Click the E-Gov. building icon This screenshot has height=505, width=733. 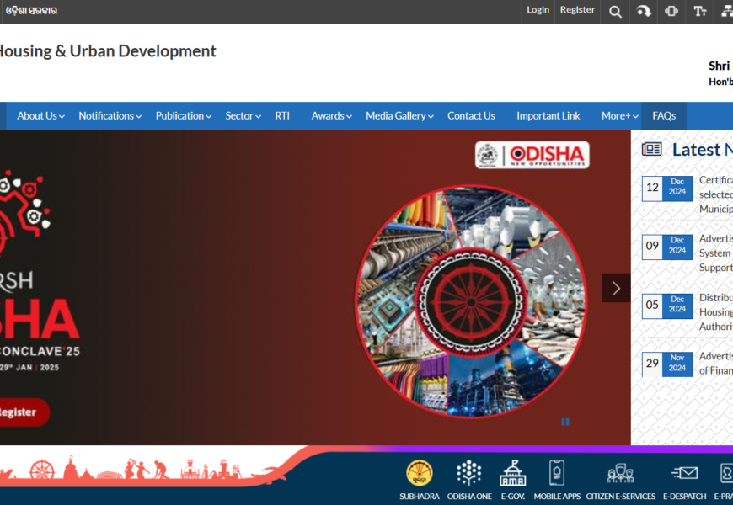tap(512, 474)
